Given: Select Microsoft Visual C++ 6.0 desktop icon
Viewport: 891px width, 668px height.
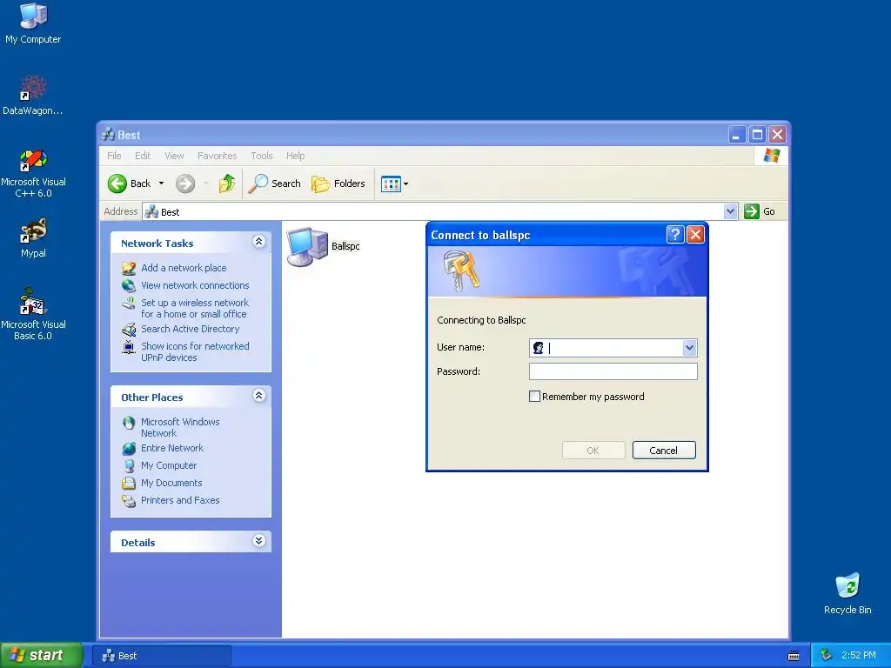Looking at the screenshot, I should [33, 173].
